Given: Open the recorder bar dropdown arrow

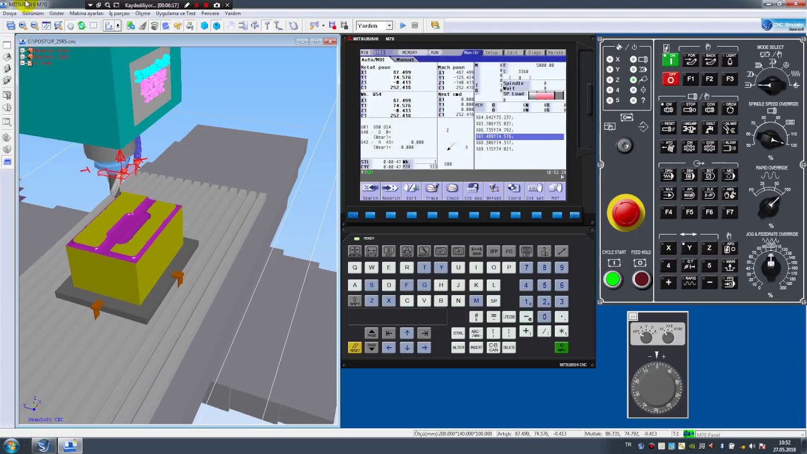Looking at the screenshot, I should (90, 5).
